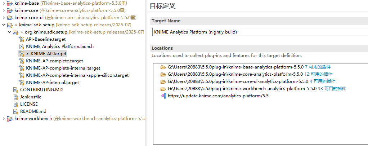Screen dimensions: 368x146
Task: Select the knime-base-analytics-platform-5.5.0 location entry
Action: (246, 67)
